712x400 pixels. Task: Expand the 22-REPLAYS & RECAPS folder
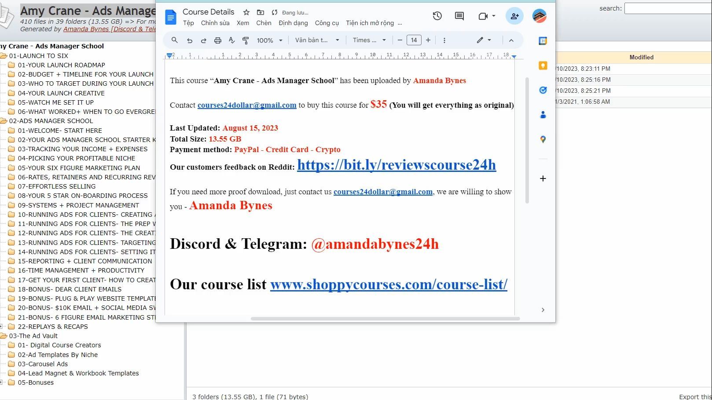[x=1, y=327]
